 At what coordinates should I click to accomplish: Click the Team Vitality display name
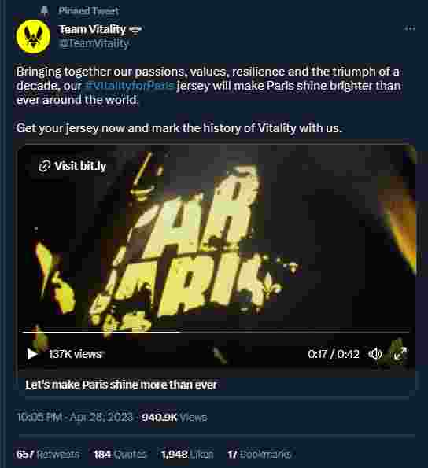pyautogui.click(x=92, y=29)
